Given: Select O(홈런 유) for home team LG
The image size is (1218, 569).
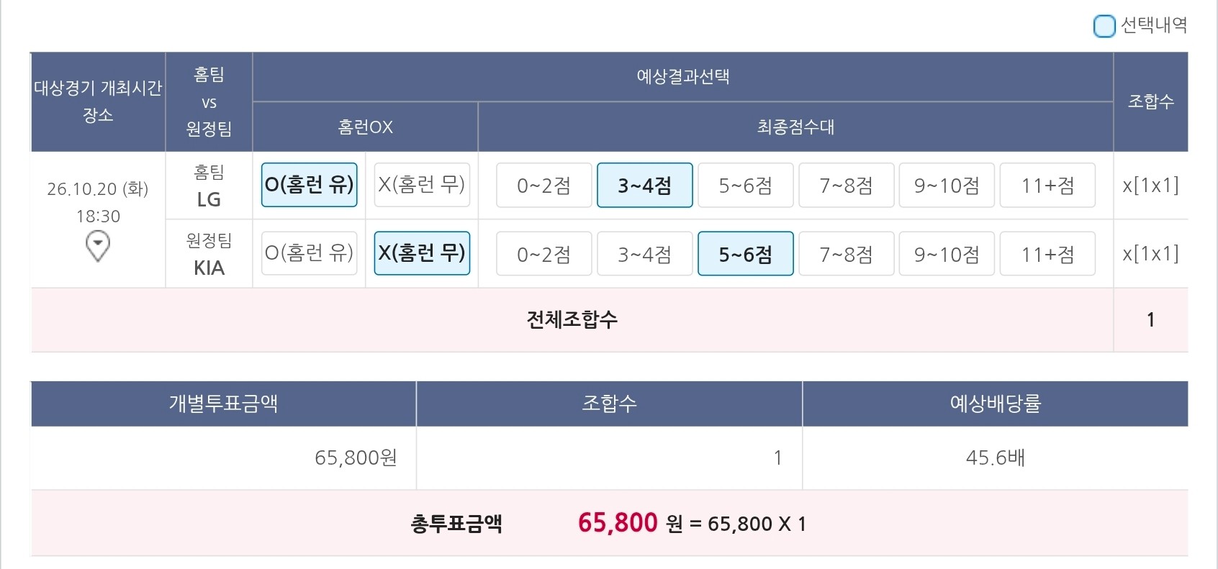Looking at the screenshot, I should point(310,185).
